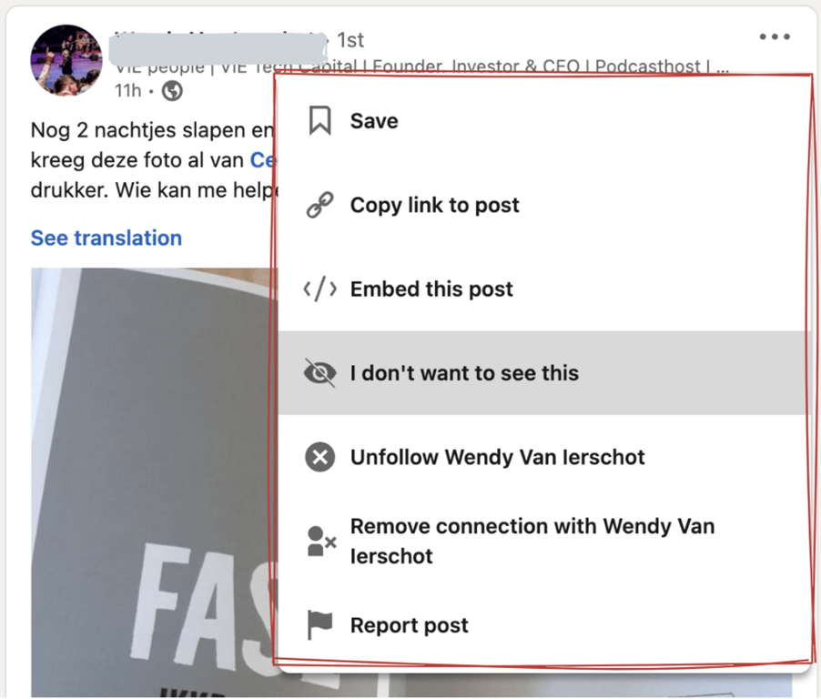The width and height of the screenshot is (821, 699).
Task: Select Unfollow Wendy Van Ierschot
Action: (544, 457)
